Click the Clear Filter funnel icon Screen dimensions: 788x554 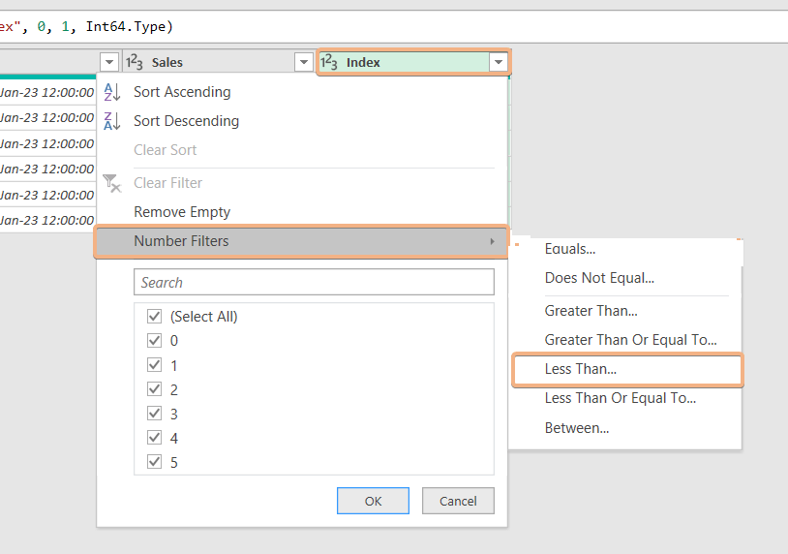(111, 183)
